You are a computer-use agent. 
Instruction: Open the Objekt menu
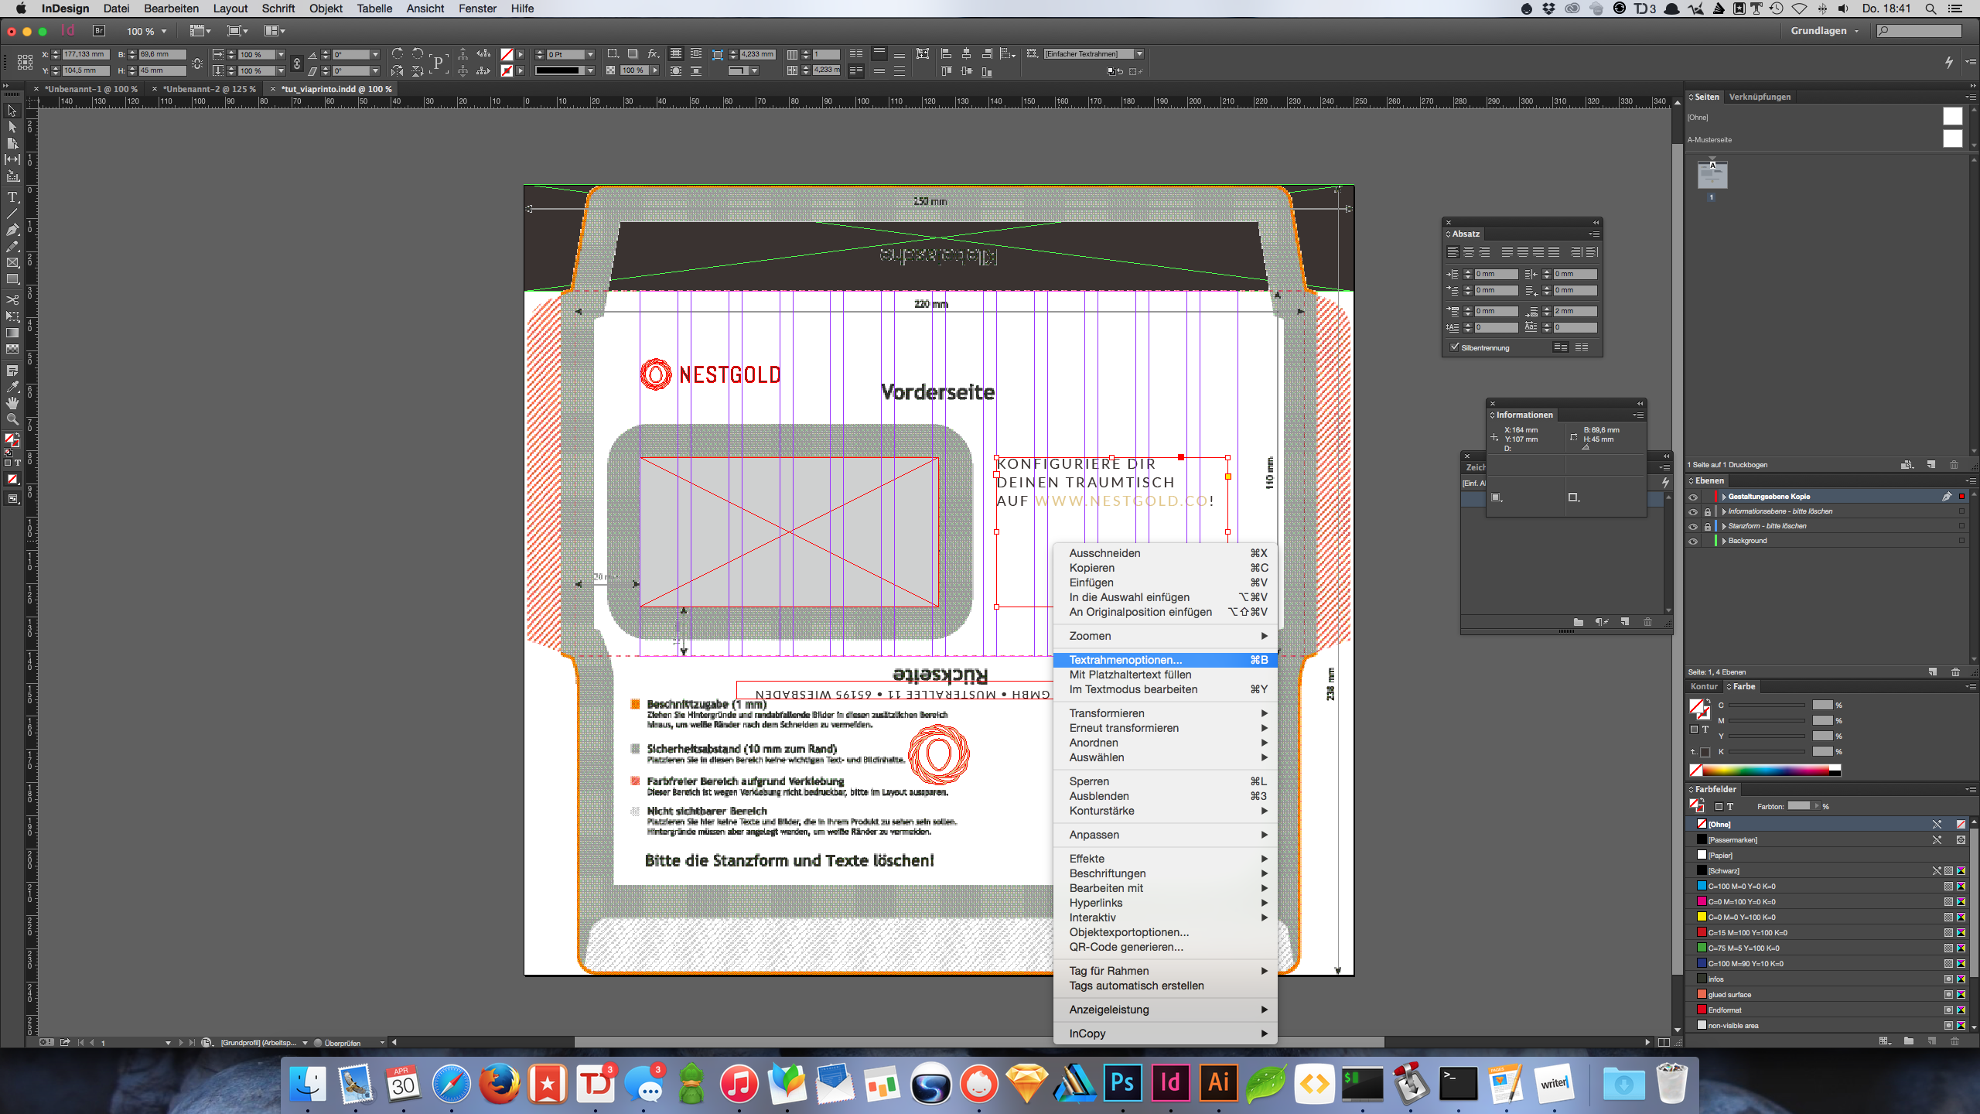point(326,9)
